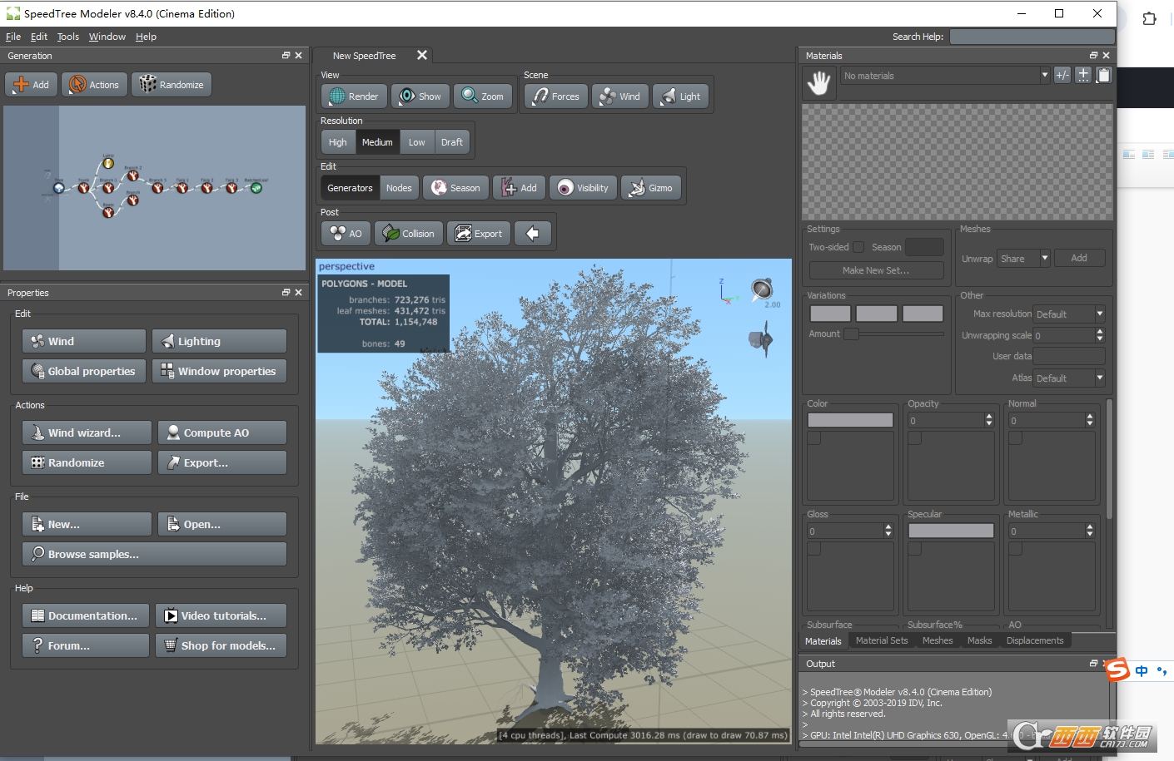Switch edit mode to Nodes

(399, 188)
